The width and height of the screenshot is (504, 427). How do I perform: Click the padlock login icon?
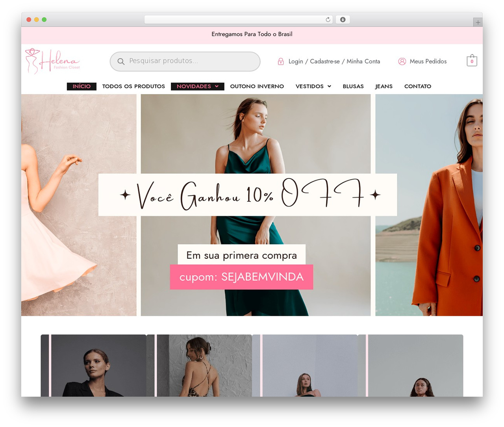[x=281, y=61]
